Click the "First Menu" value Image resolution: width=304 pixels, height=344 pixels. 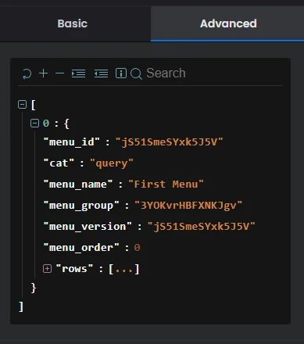click(x=166, y=185)
